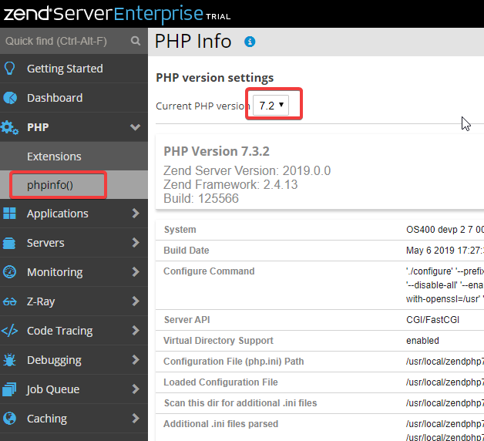This screenshot has height=441, width=484.
Task: Click the Dashboard gauge icon
Action: (10, 98)
